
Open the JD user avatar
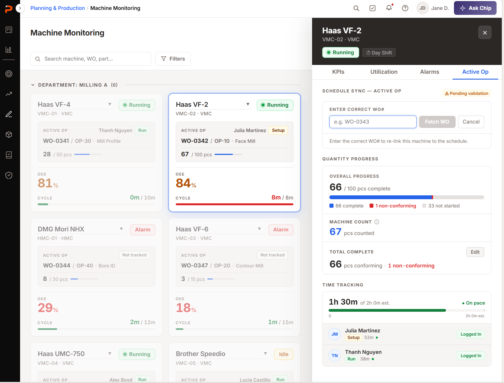coord(423,8)
